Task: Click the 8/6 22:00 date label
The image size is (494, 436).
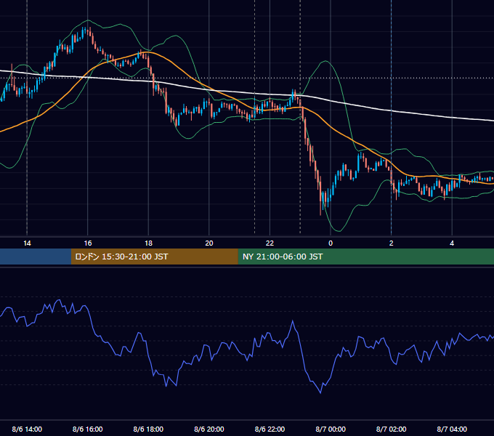Action: (270, 429)
